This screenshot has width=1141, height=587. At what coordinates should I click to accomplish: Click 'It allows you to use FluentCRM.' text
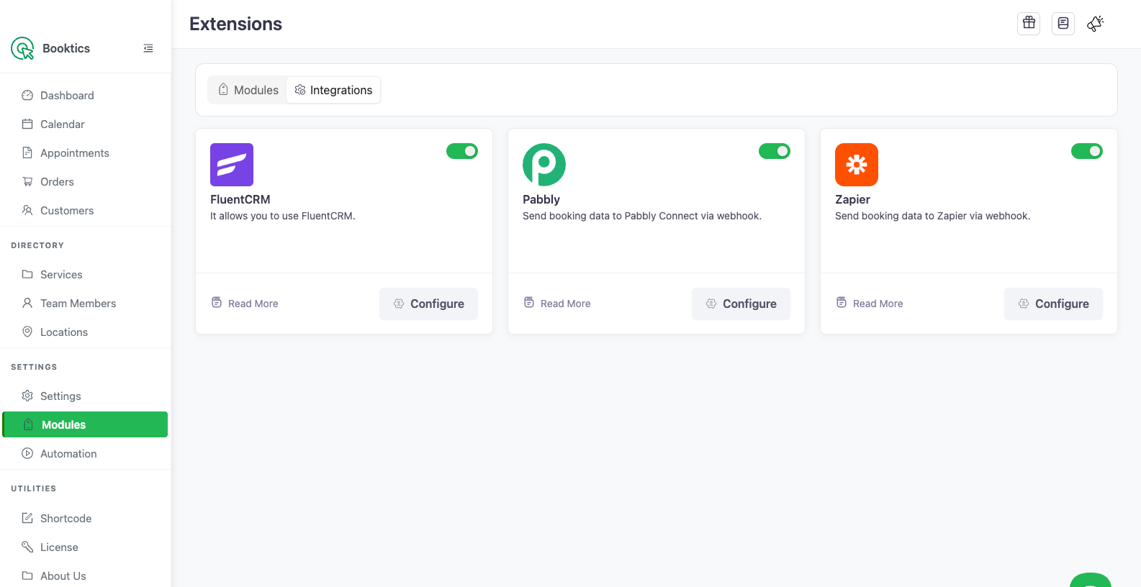coord(283,216)
